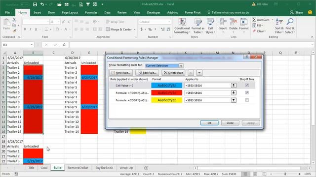
Task: Open Name Box dropdown arrow
Action: coord(32,45)
